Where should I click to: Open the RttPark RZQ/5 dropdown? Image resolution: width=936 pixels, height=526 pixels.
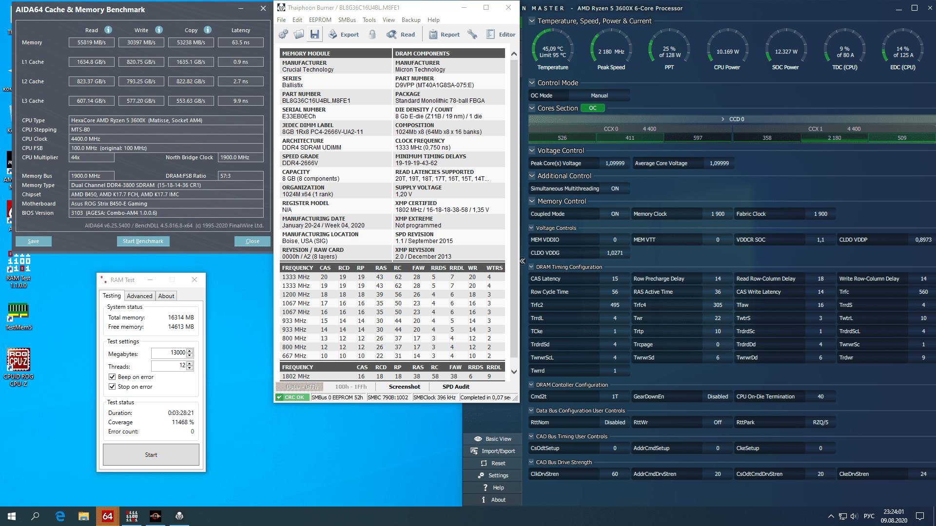pos(820,422)
